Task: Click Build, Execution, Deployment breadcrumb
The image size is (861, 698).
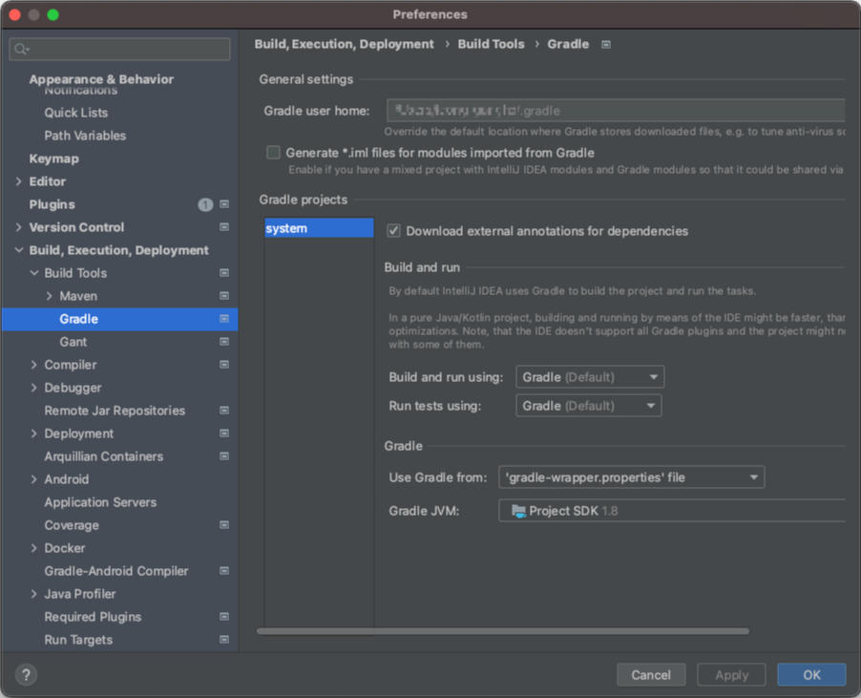Action: coord(344,44)
